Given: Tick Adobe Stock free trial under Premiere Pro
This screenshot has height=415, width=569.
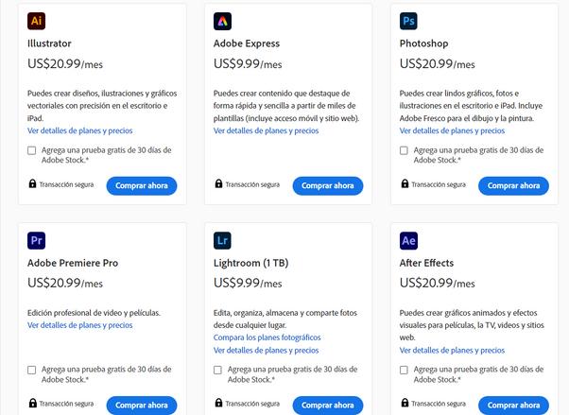Looking at the screenshot, I should click(x=32, y=370).
